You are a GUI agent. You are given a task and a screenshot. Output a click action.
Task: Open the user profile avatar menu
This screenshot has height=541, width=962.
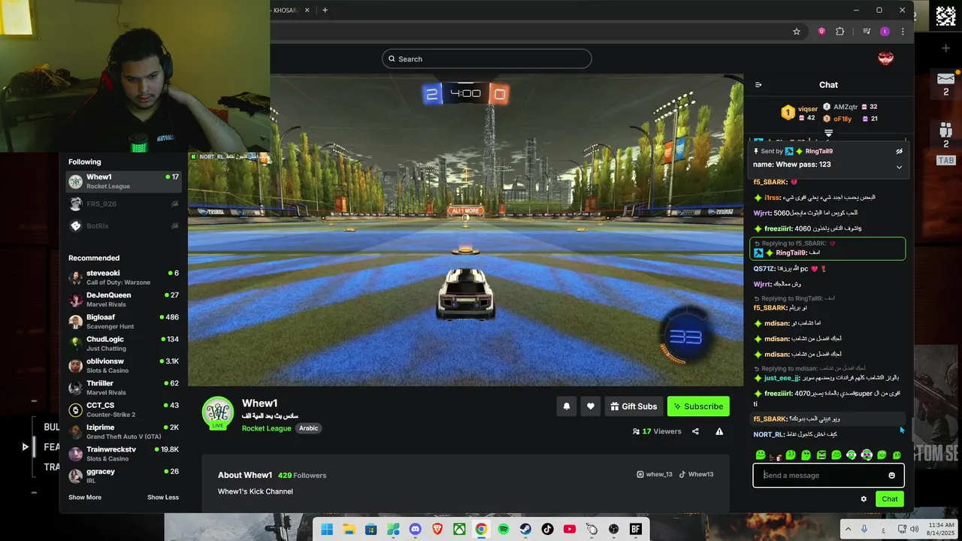click(x=886, y=59)
